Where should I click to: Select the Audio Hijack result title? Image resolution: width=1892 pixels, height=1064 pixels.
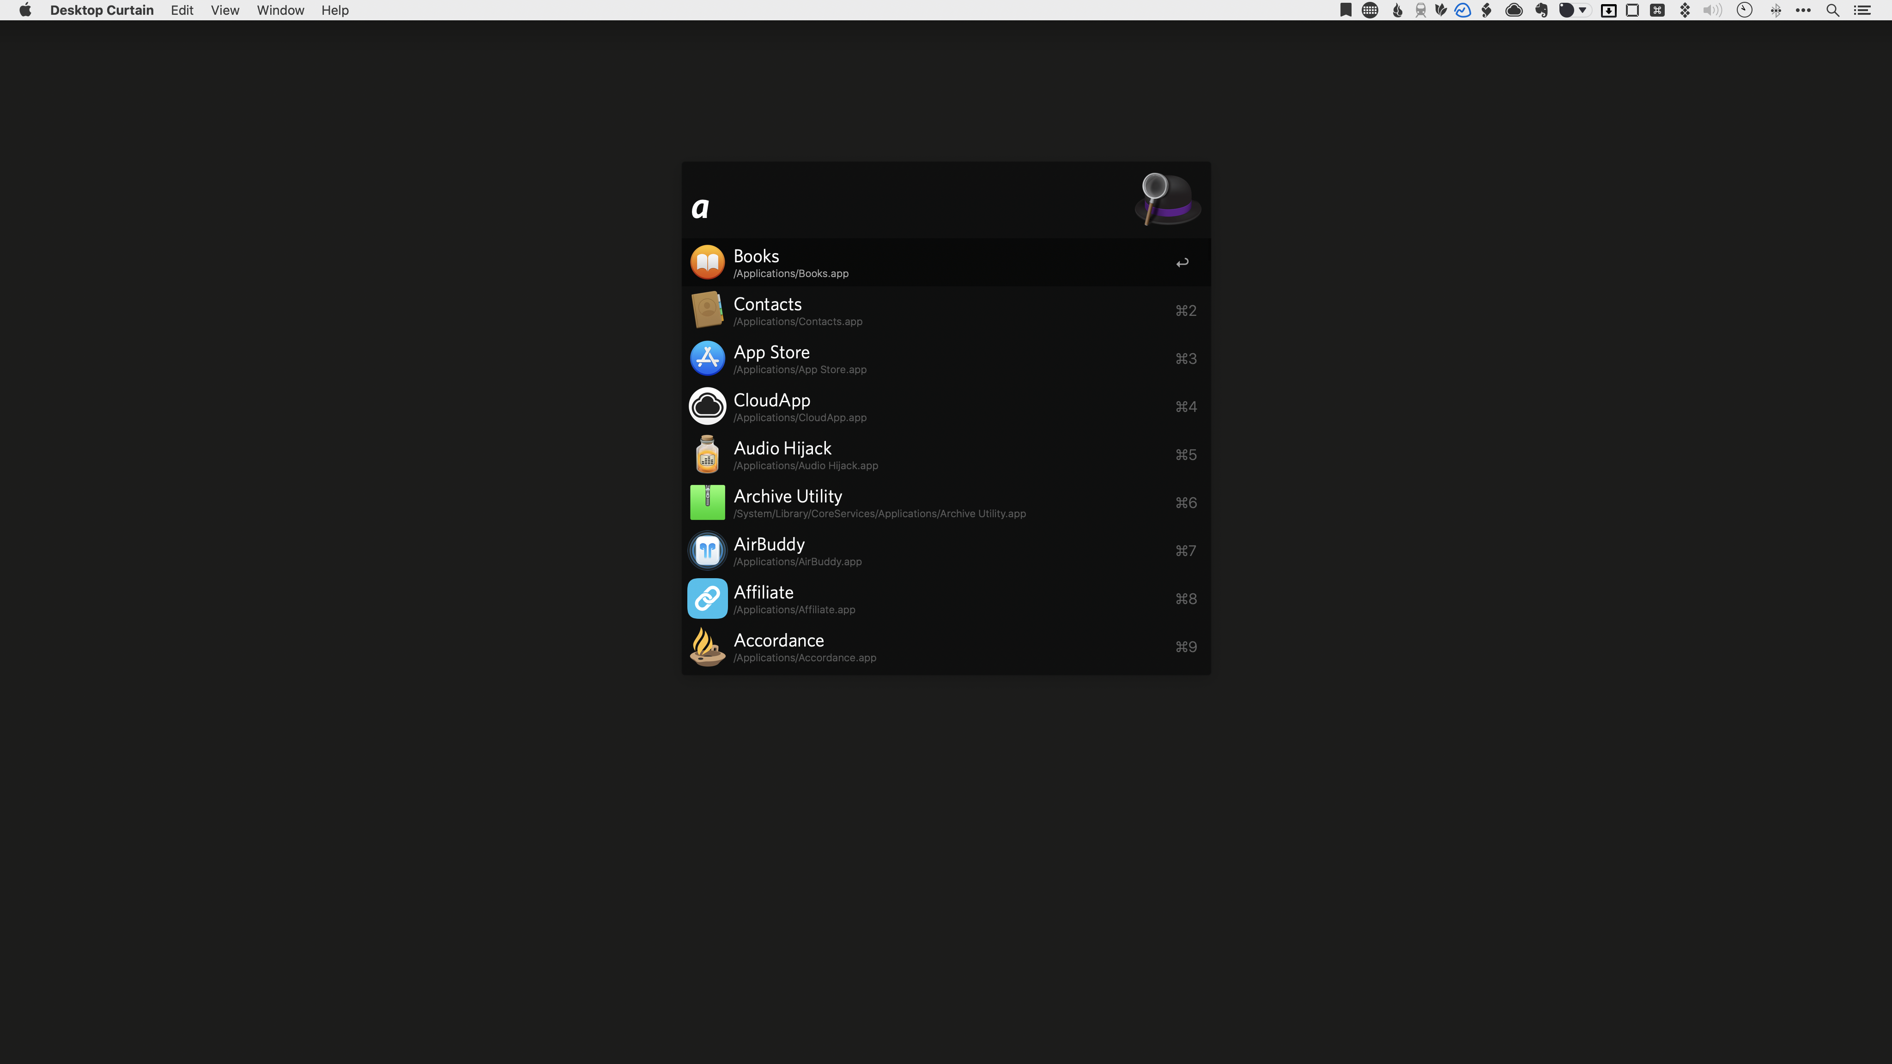(782, 449)
